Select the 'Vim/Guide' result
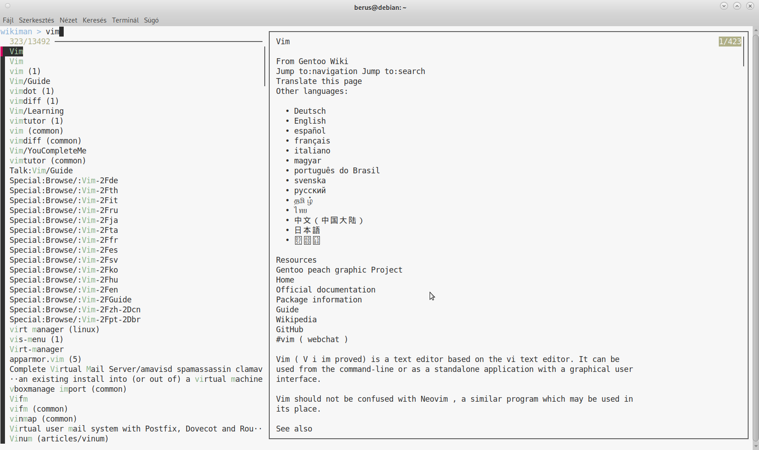 30,81
